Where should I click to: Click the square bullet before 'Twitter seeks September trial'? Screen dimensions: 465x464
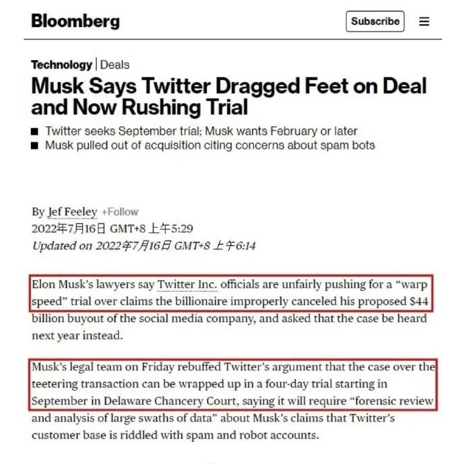[34, 131]
